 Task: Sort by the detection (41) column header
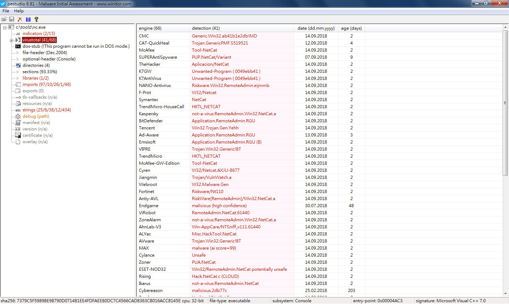pos(242,28)
